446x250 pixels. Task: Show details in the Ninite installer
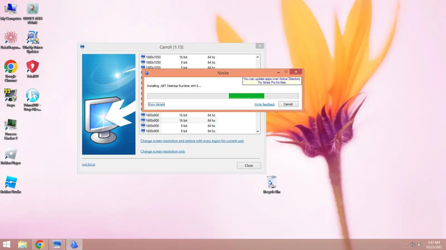tap(156, 104)
